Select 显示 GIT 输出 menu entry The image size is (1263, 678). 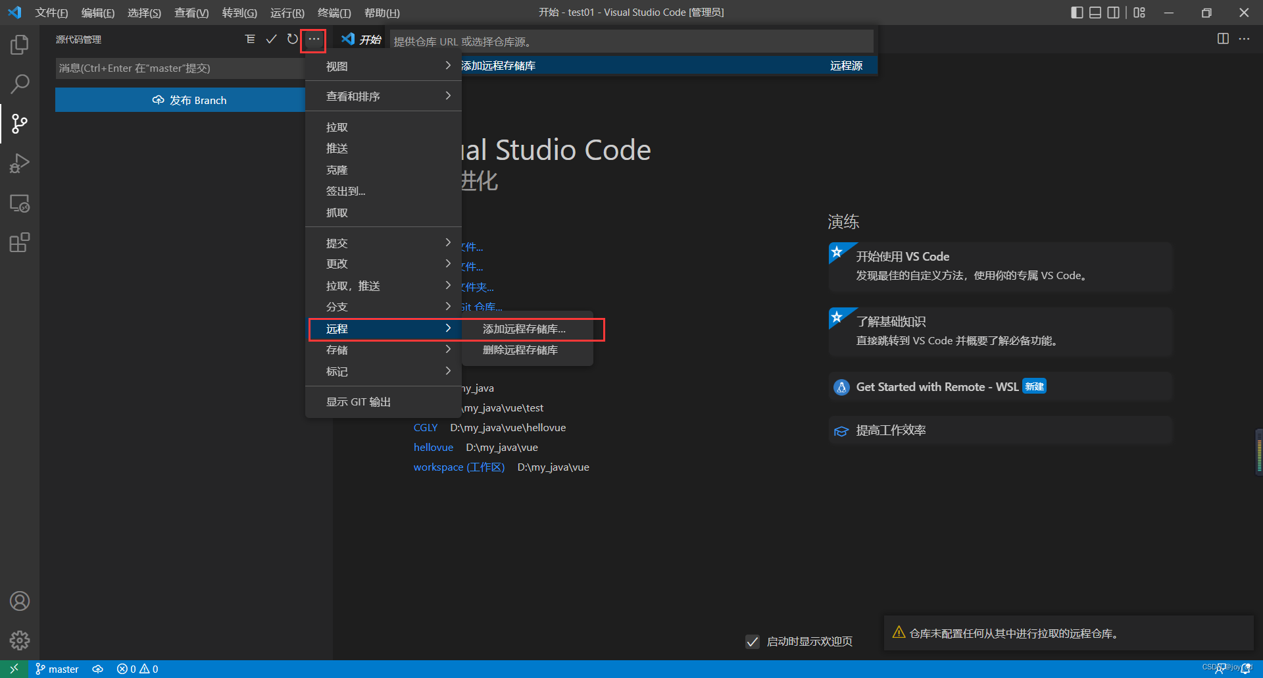[384, 402]
